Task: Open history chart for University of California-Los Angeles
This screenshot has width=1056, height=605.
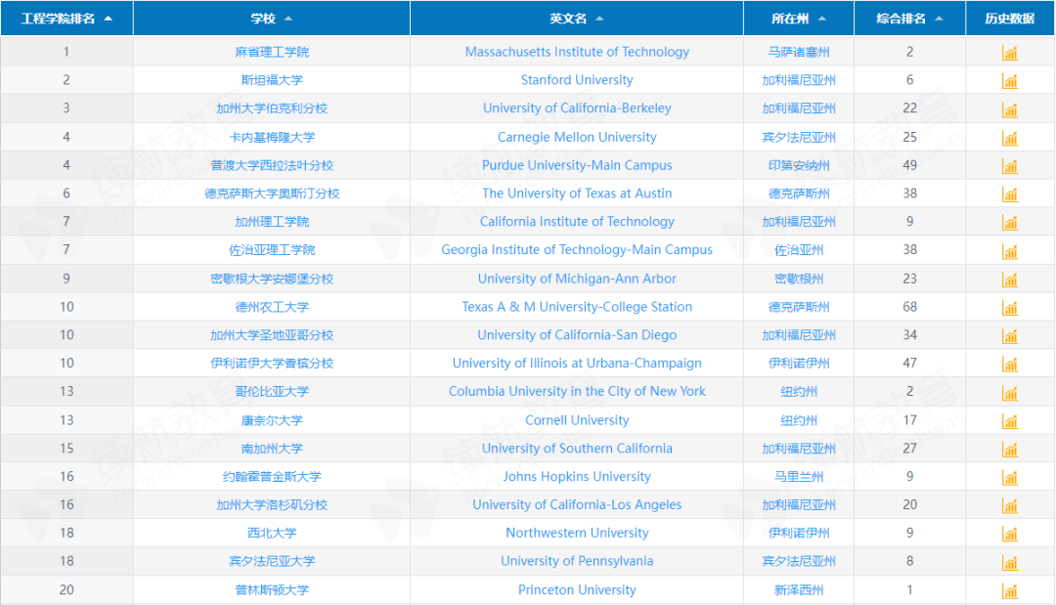Action: pos(1009,506)
